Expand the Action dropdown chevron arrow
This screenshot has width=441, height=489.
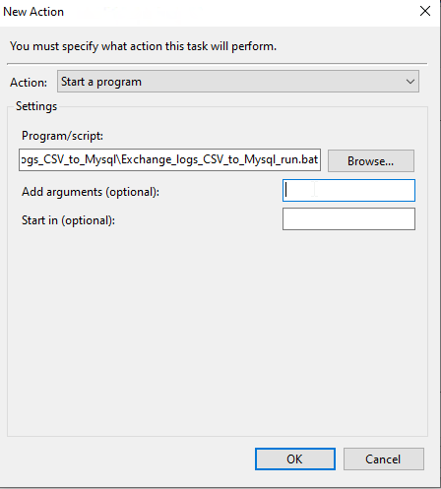pos(410,82)
